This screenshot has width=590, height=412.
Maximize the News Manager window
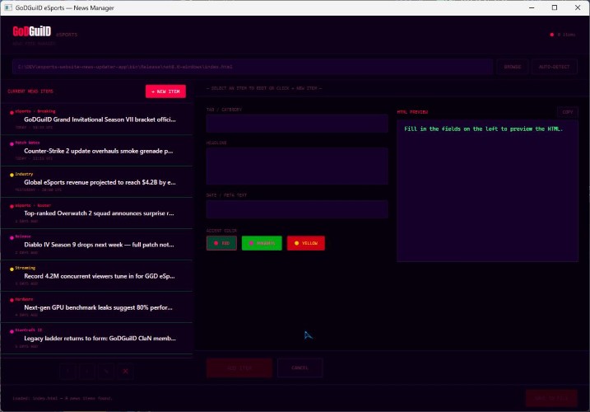555,7
